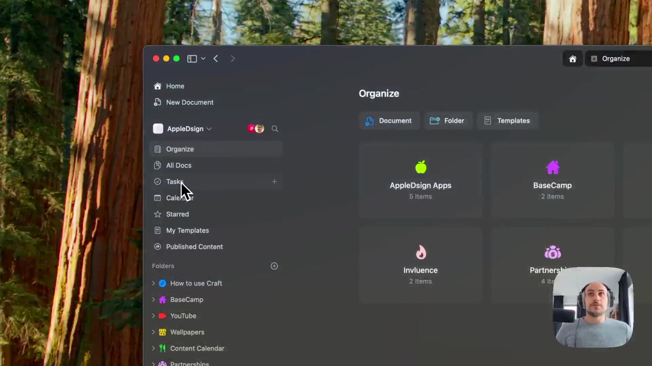Expand the Content Calendar folder
The image size is (652, 366).
tap(153, 348)
